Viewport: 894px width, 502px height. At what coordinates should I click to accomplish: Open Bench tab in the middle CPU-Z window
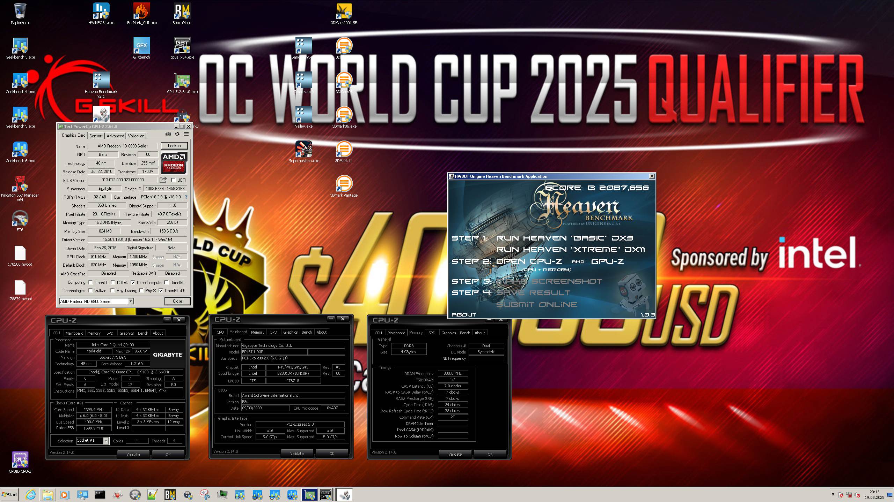pos(307,332)
